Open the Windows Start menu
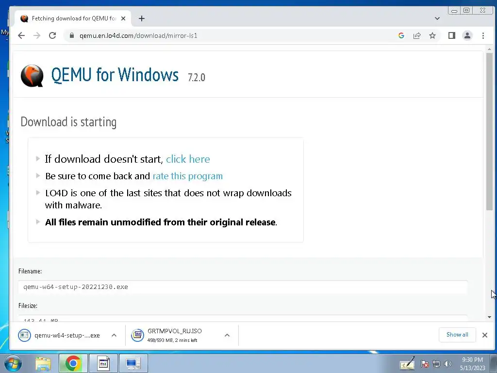The width and height of the screenshot is (497, 373). coord(13,363)
